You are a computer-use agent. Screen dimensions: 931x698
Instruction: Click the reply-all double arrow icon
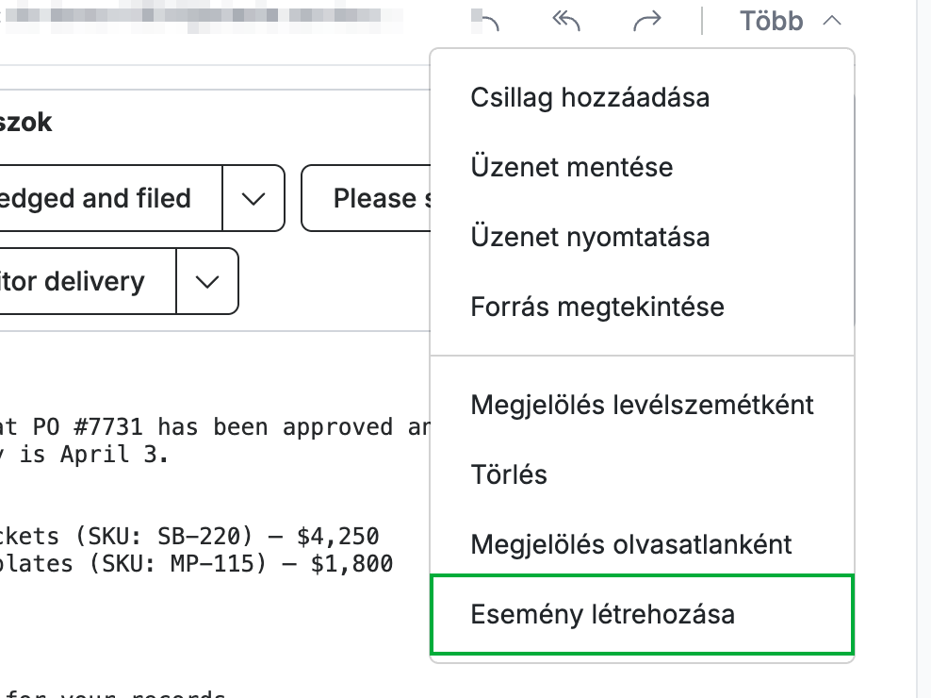click(x=565, y=22)
